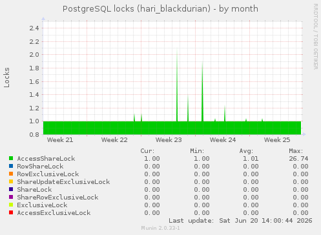Viewport: 321px width, 235px height.
Task: Select the RowShareLock legend label
Action: pos(40,167)
